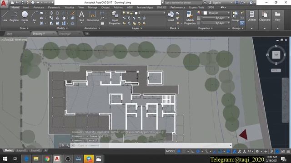Activate the Mirror tool
Image resolution: width=291 pixels, height=163 pixels.
pos(58,18)
